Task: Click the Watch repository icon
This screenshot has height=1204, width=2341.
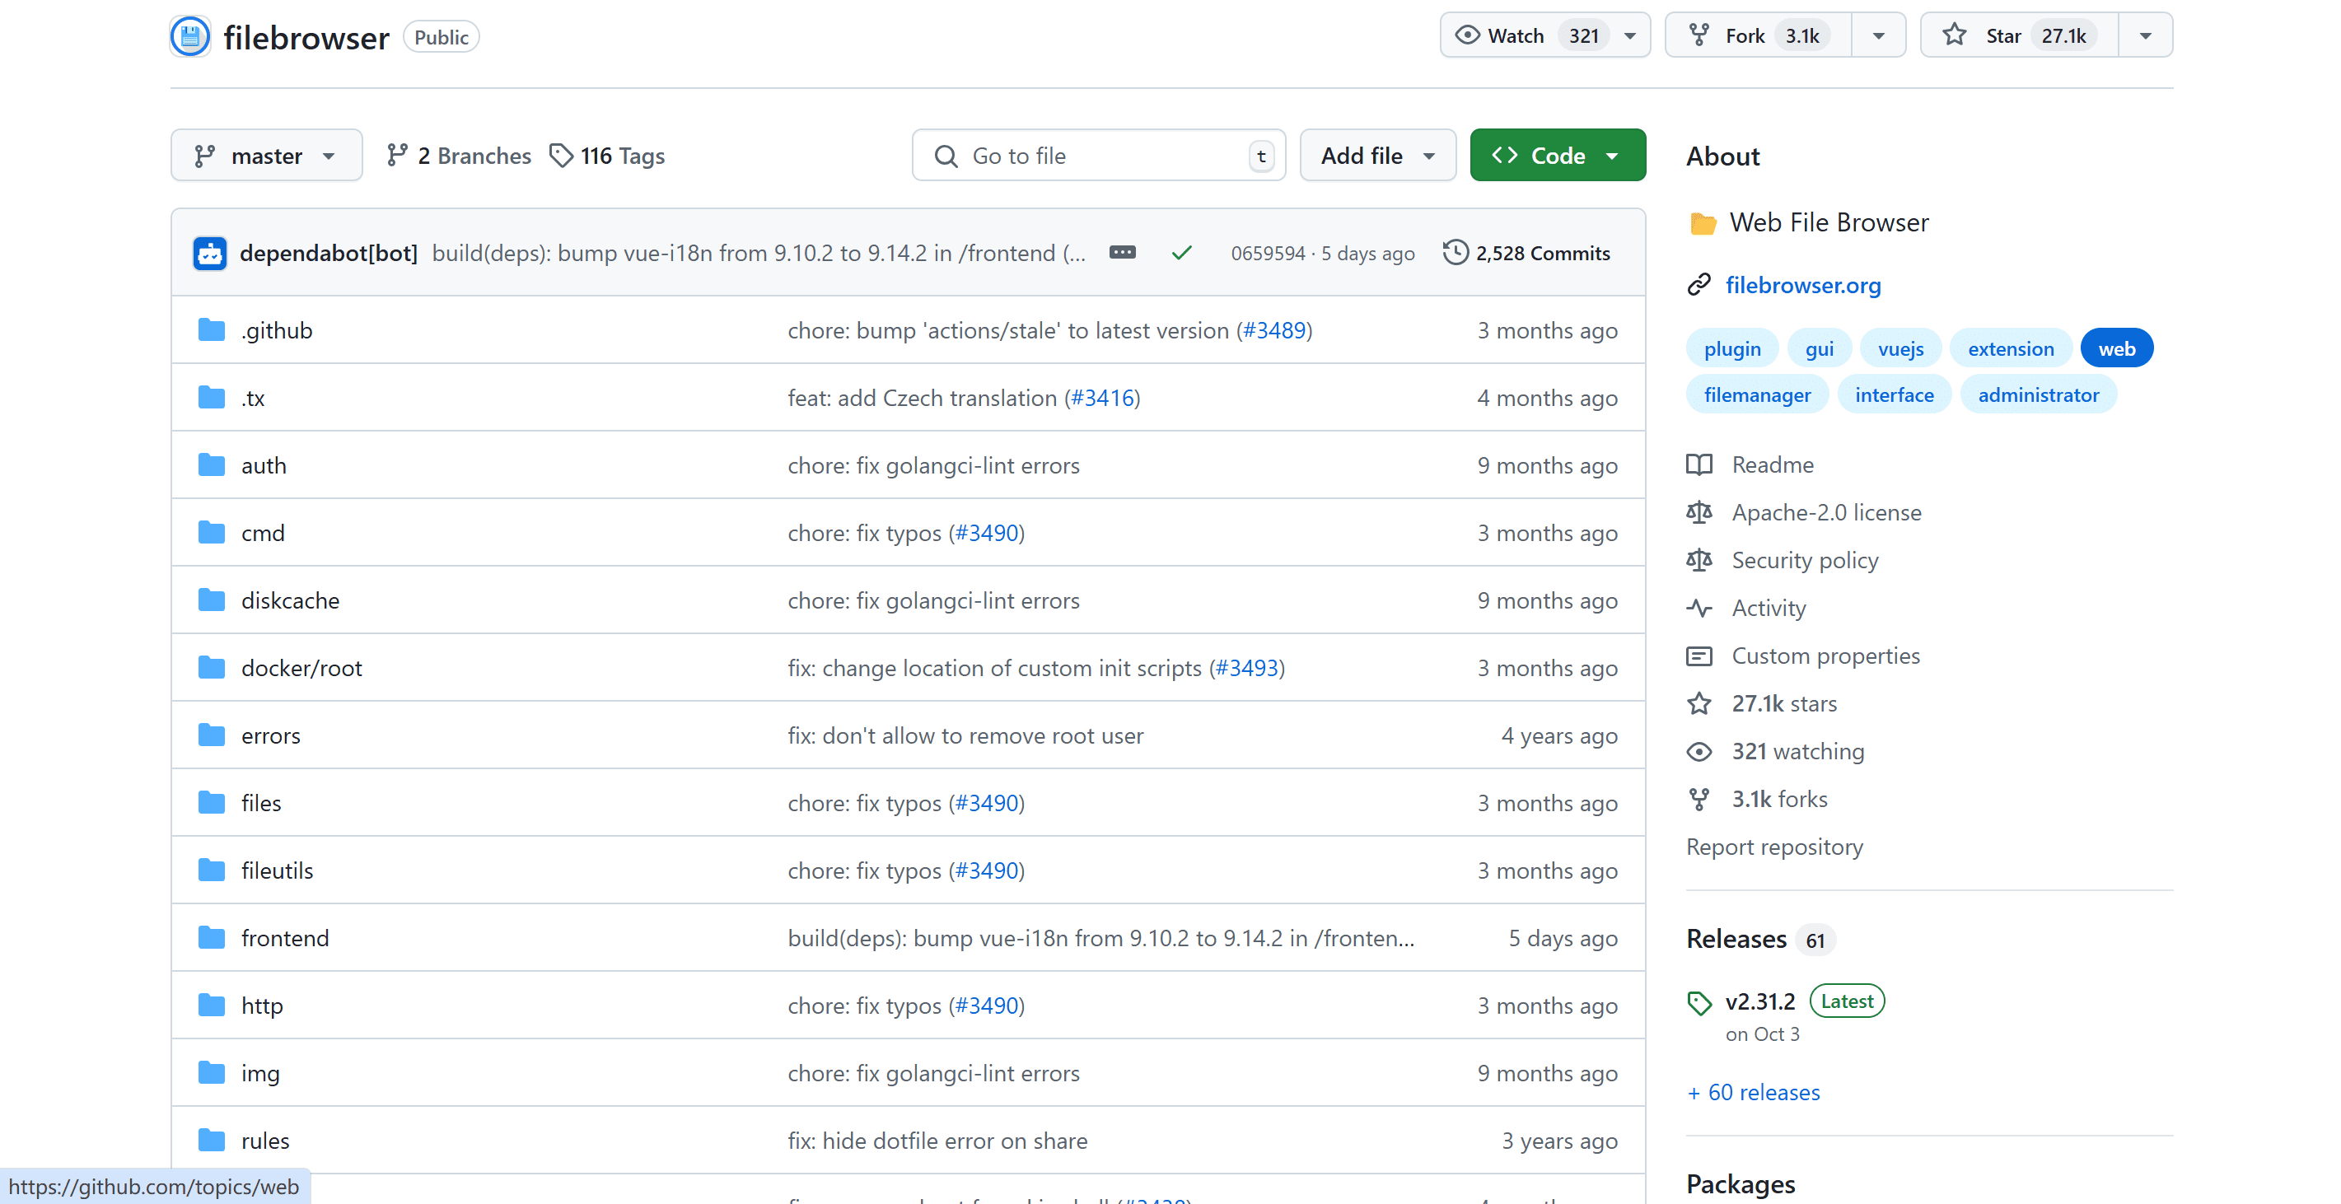Action: [x=1467, y=35]
